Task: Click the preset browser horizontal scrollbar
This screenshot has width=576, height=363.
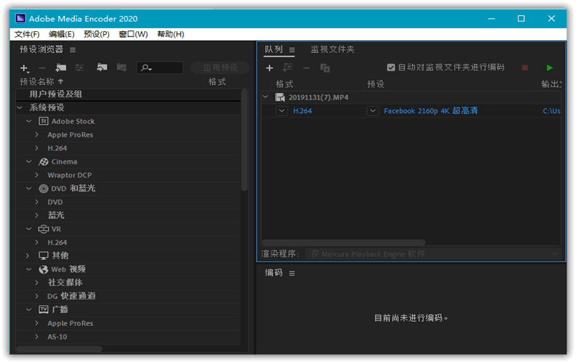Action: point(59,348)
